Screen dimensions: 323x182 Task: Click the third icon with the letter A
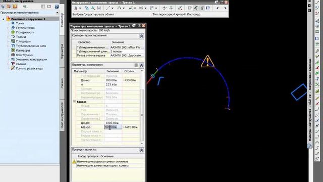coord(93,8)
